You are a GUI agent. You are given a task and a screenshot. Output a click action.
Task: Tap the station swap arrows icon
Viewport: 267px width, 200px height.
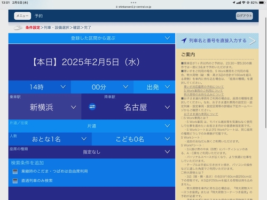click(x=92, y=107)
